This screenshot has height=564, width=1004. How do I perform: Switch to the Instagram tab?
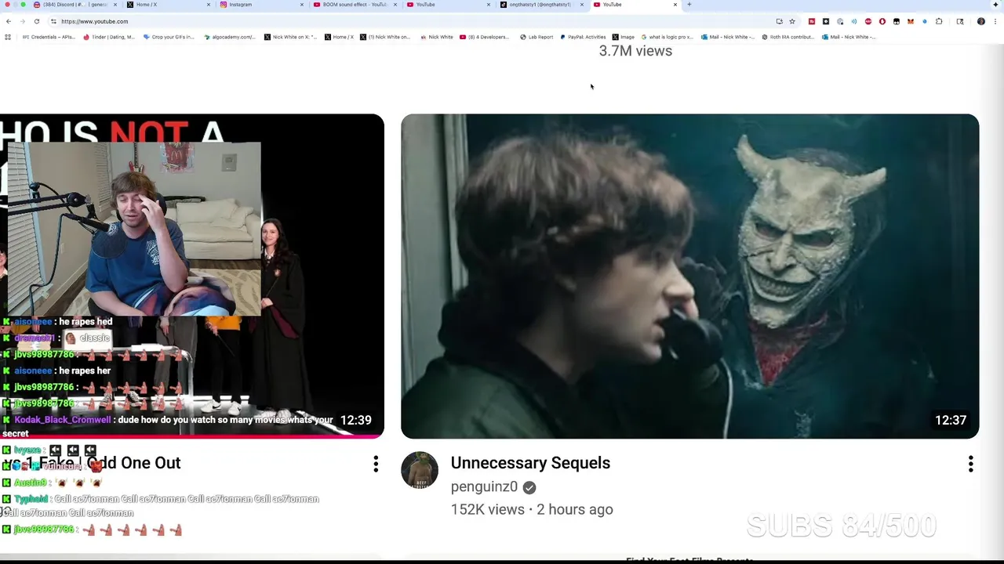click(x=260, y=5)
